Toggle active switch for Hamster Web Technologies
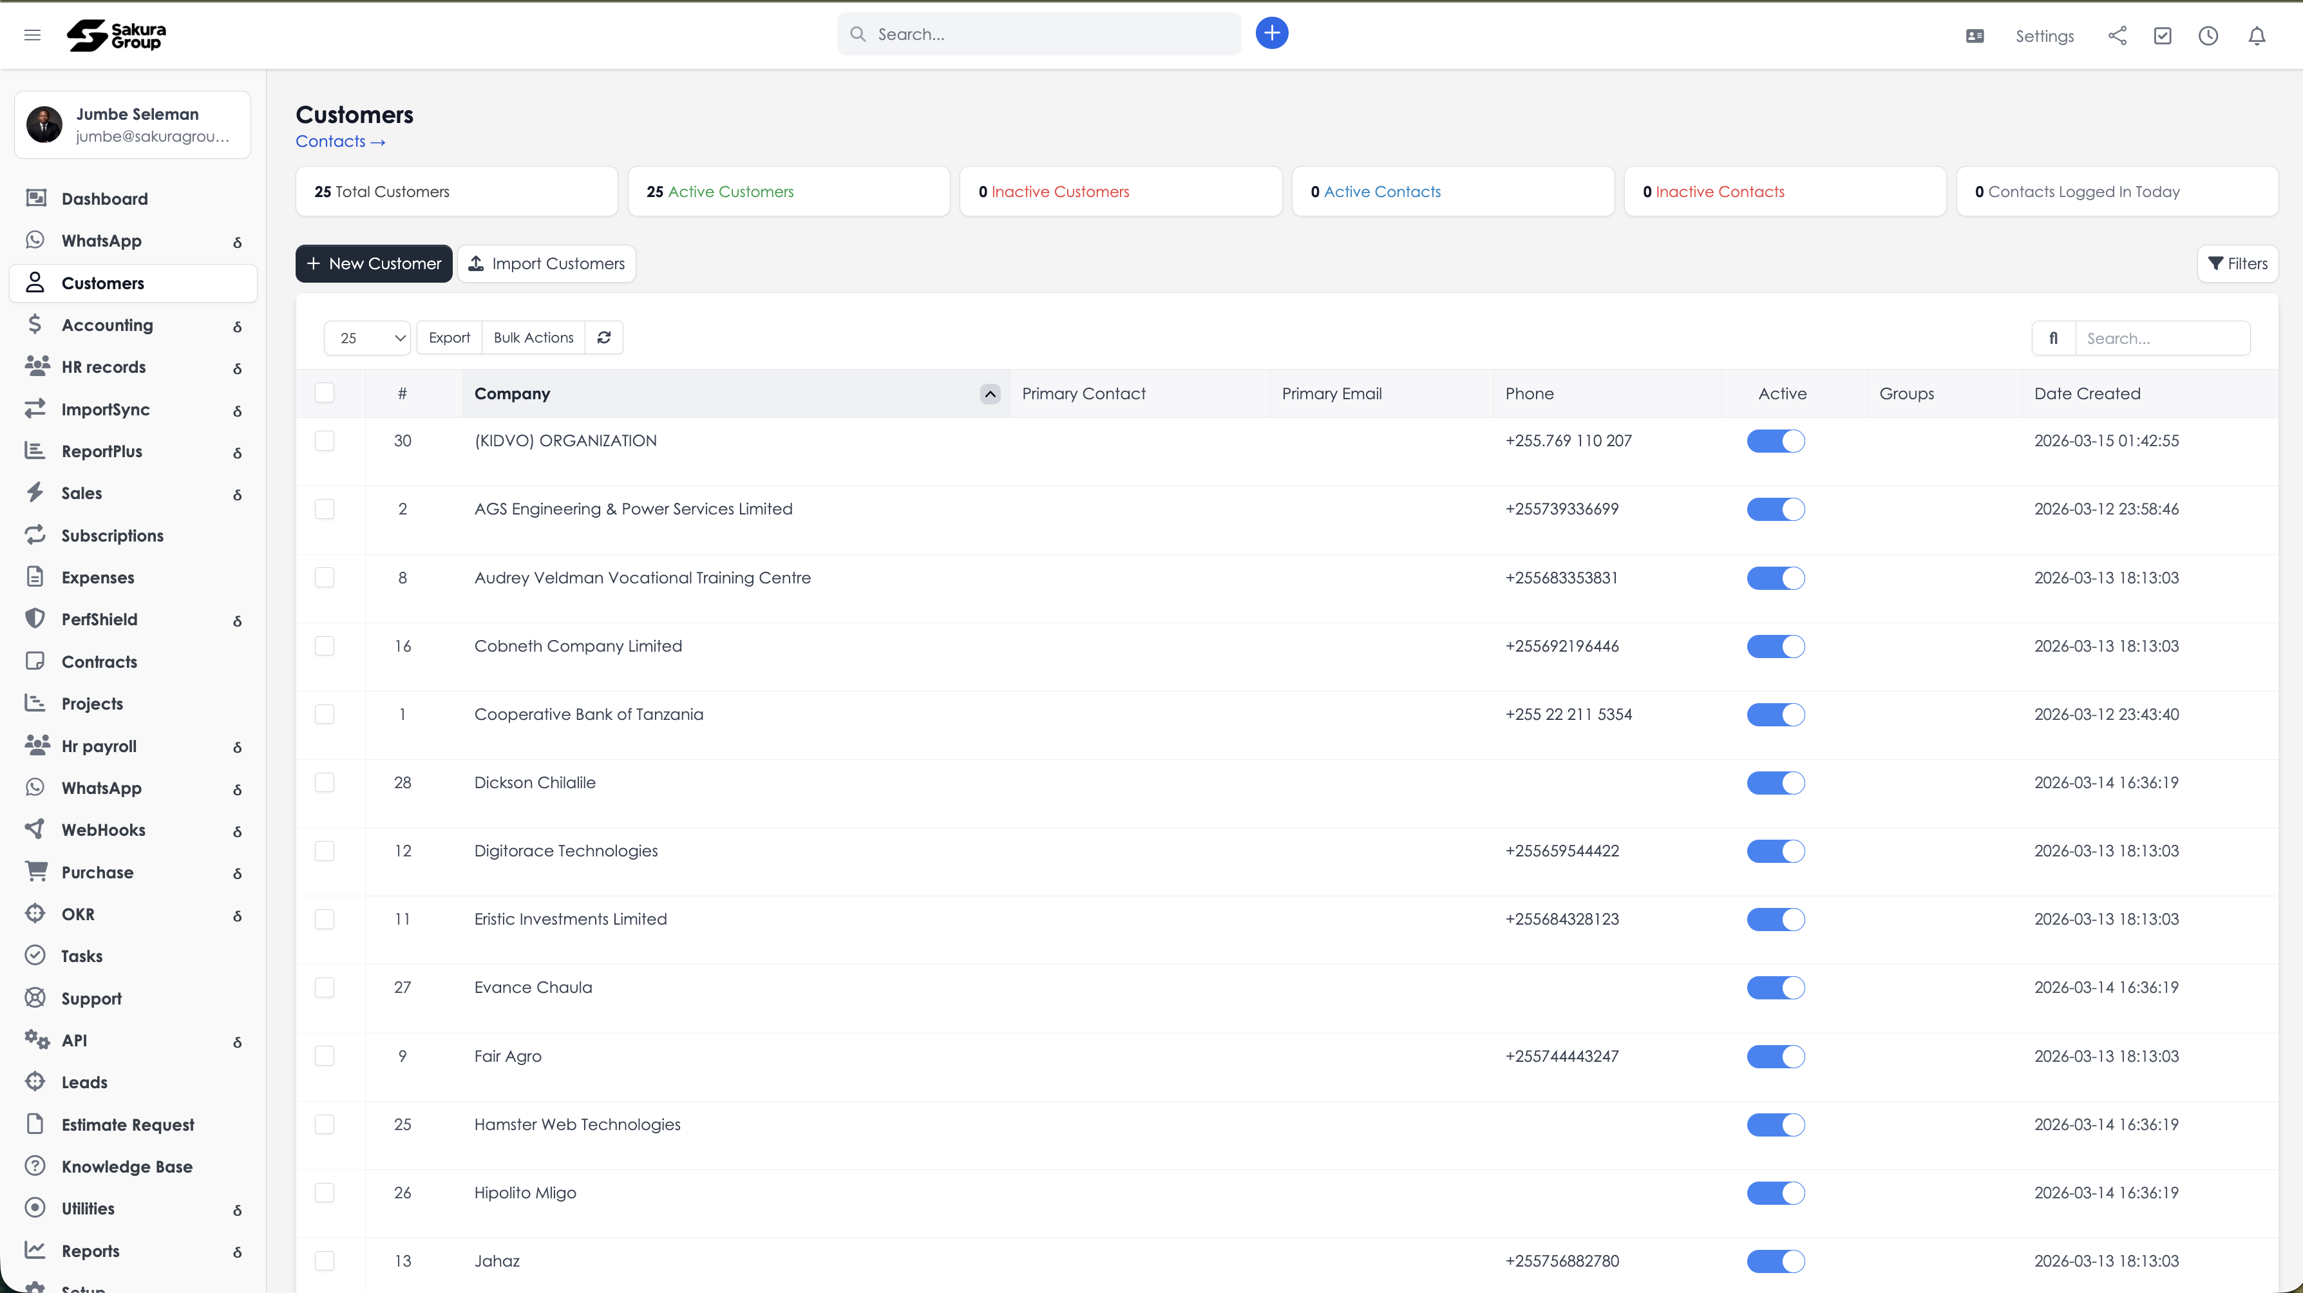 [x=1776, y=1125]
